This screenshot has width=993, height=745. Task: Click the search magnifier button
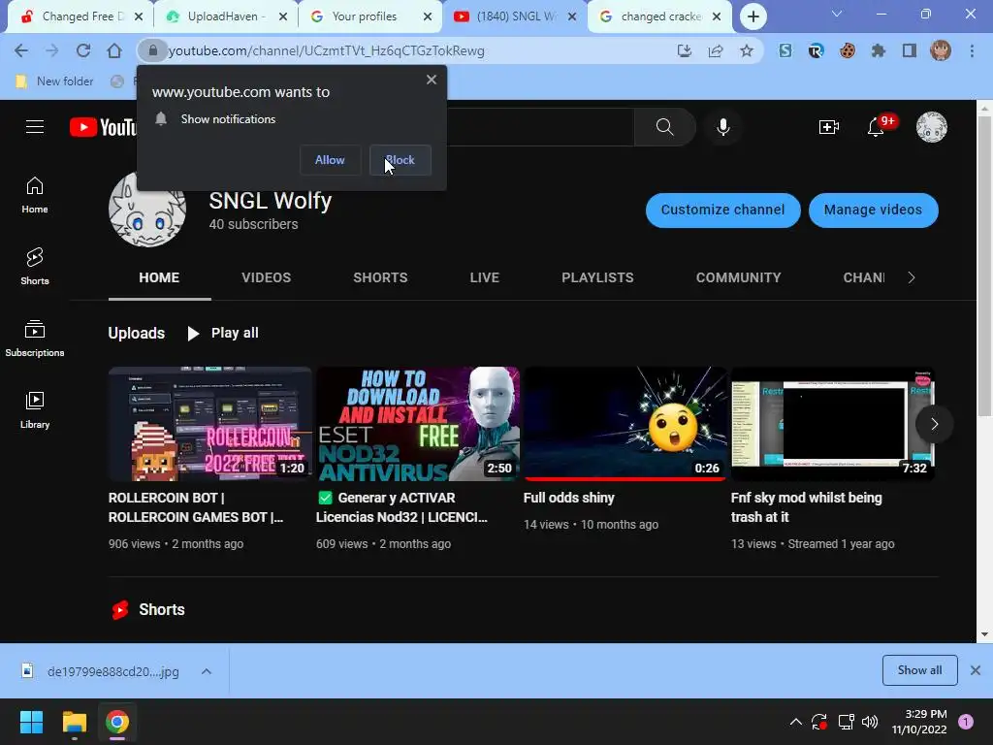(664, 127)
